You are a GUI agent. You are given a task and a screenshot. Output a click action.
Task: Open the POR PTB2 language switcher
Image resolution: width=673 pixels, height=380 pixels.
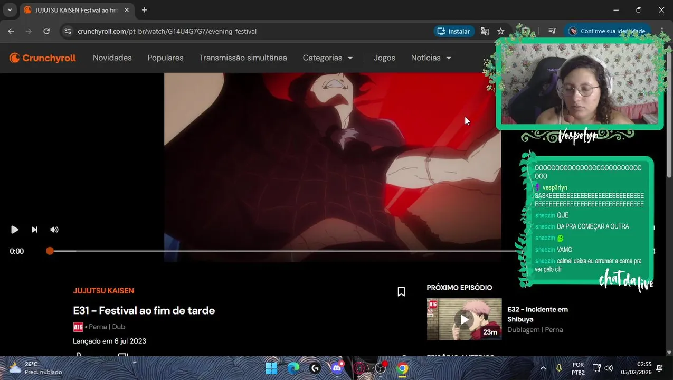coord(579,368)
